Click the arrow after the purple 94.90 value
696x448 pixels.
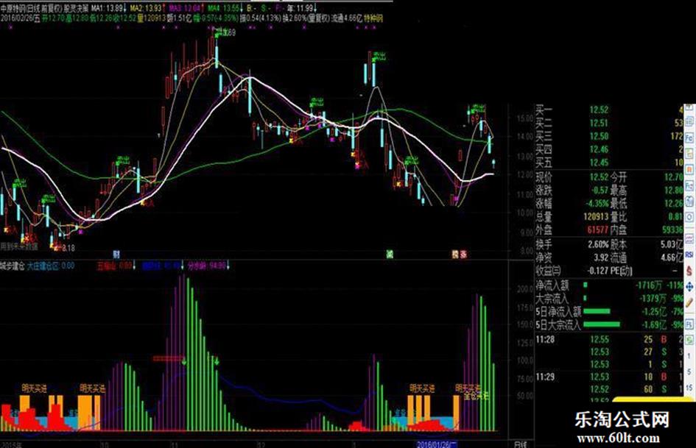(x=228, y=266)
